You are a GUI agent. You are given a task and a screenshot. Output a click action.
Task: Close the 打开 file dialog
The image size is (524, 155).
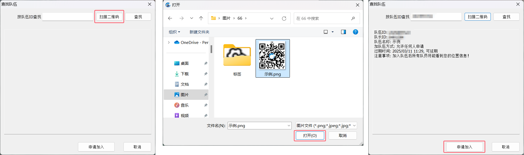point(358,5)
